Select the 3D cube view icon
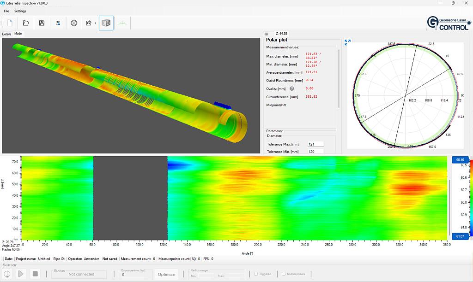473x282 pixels. click(x=106, y=23)
